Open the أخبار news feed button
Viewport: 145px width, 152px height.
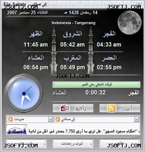pos(120,108)
